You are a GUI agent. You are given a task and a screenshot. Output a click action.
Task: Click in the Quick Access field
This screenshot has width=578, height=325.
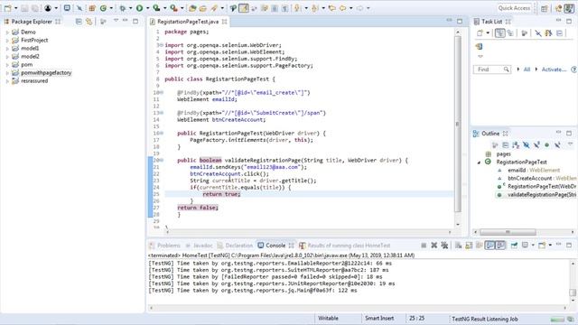(x=514, y=8)
